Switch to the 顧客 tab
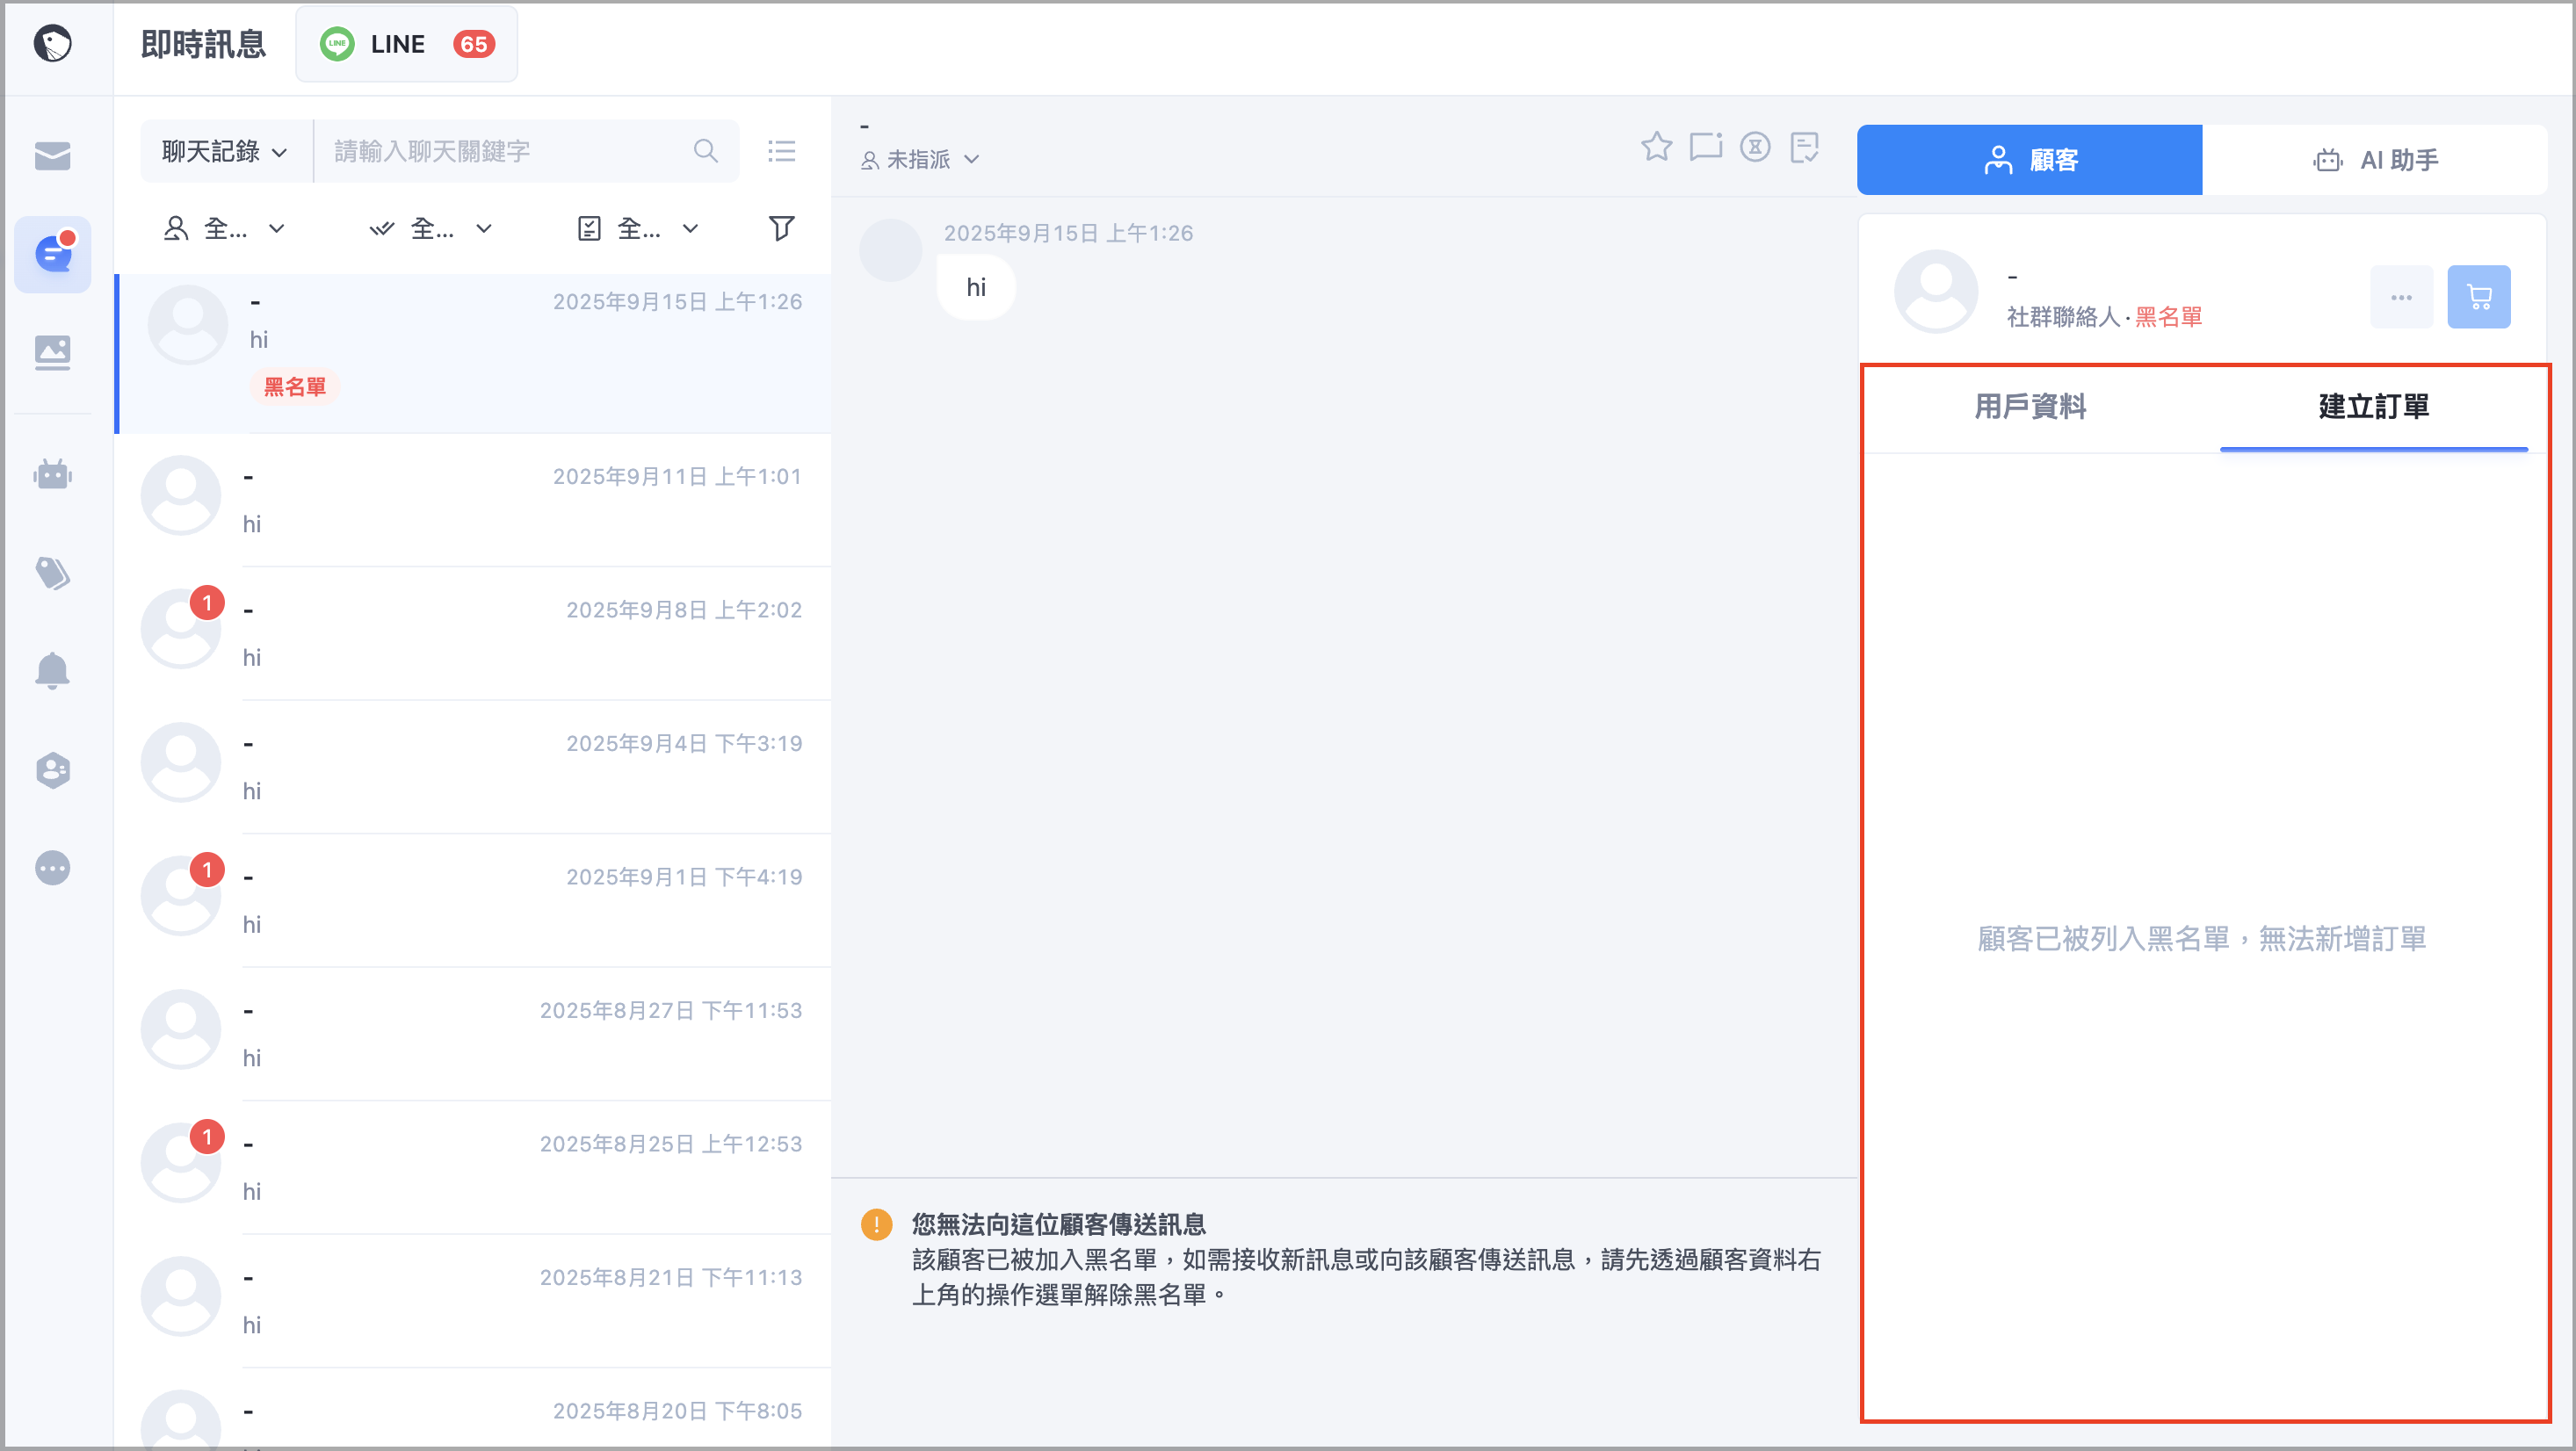This screenshot has height=1451, width=2576. tap(2029, 160)
